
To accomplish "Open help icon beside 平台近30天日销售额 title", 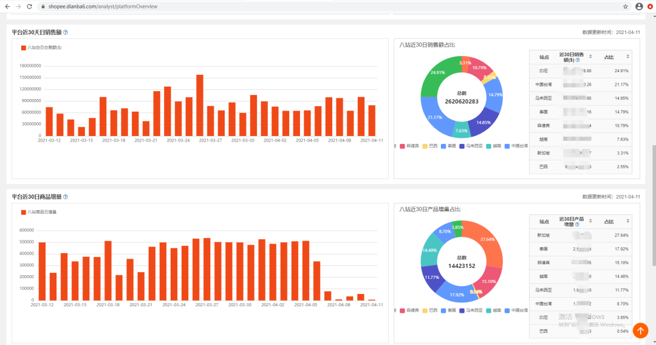I will click(66, 32).
